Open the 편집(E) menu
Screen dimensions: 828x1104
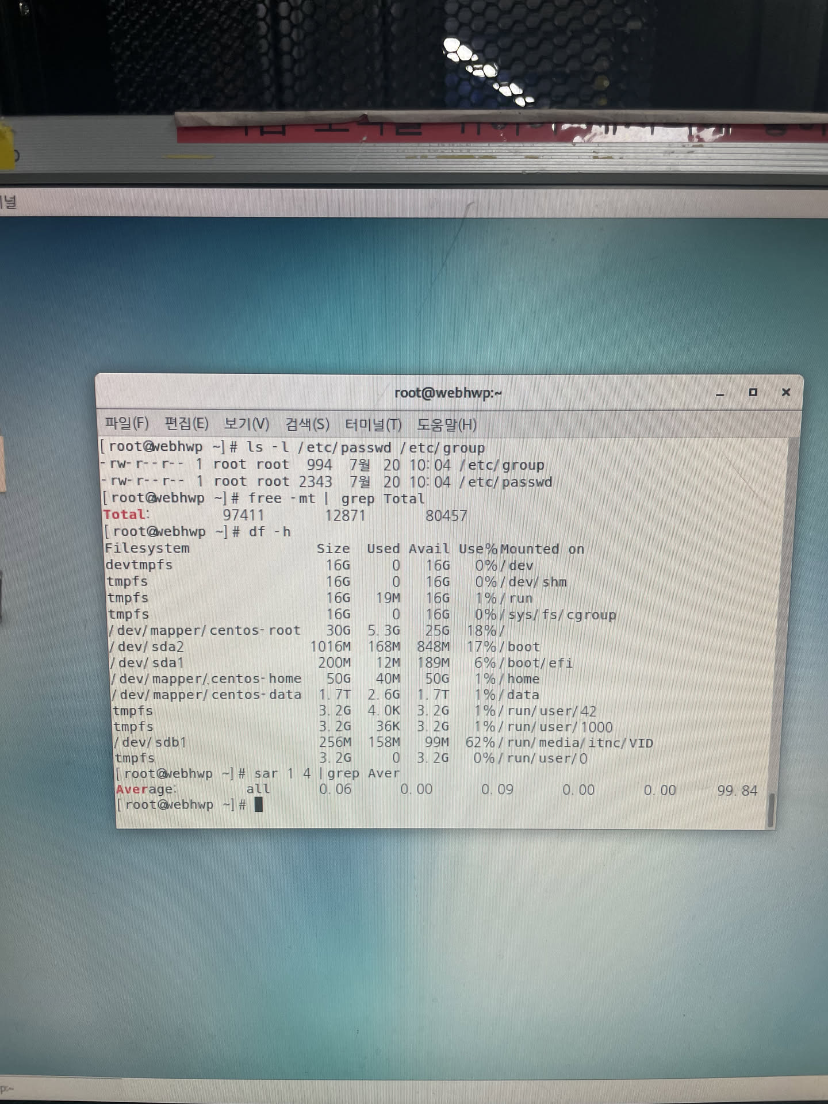click(x=186, y=424)
